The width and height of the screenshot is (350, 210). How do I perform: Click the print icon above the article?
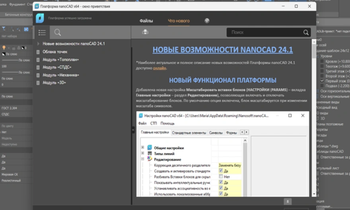click(x=145, y=32)
